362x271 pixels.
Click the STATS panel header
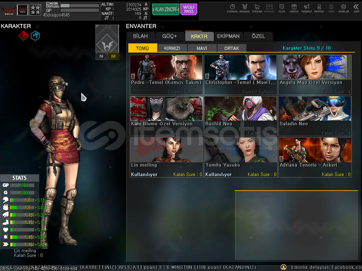tap(20, 178)
